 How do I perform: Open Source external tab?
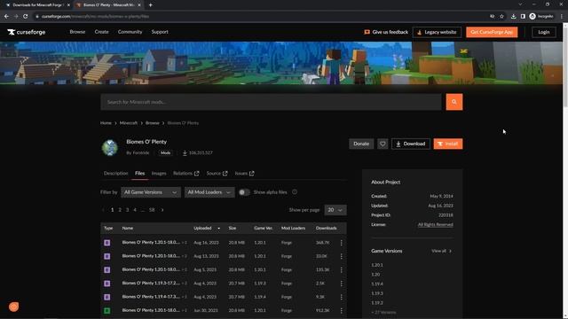click(217, 174)
